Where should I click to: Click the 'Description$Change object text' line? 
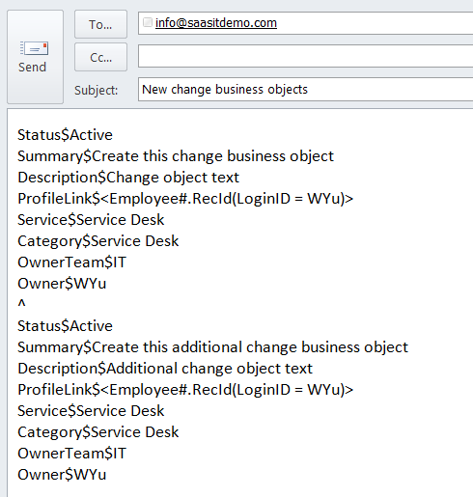pyautogui.click(x=128, y=178)
